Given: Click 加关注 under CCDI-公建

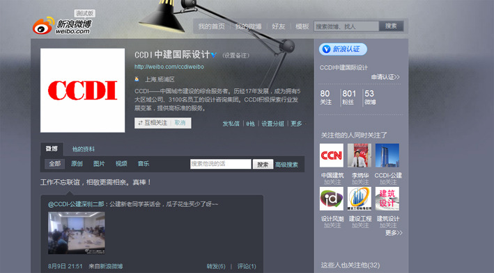Looking at the screenshot, I should 388,182.
